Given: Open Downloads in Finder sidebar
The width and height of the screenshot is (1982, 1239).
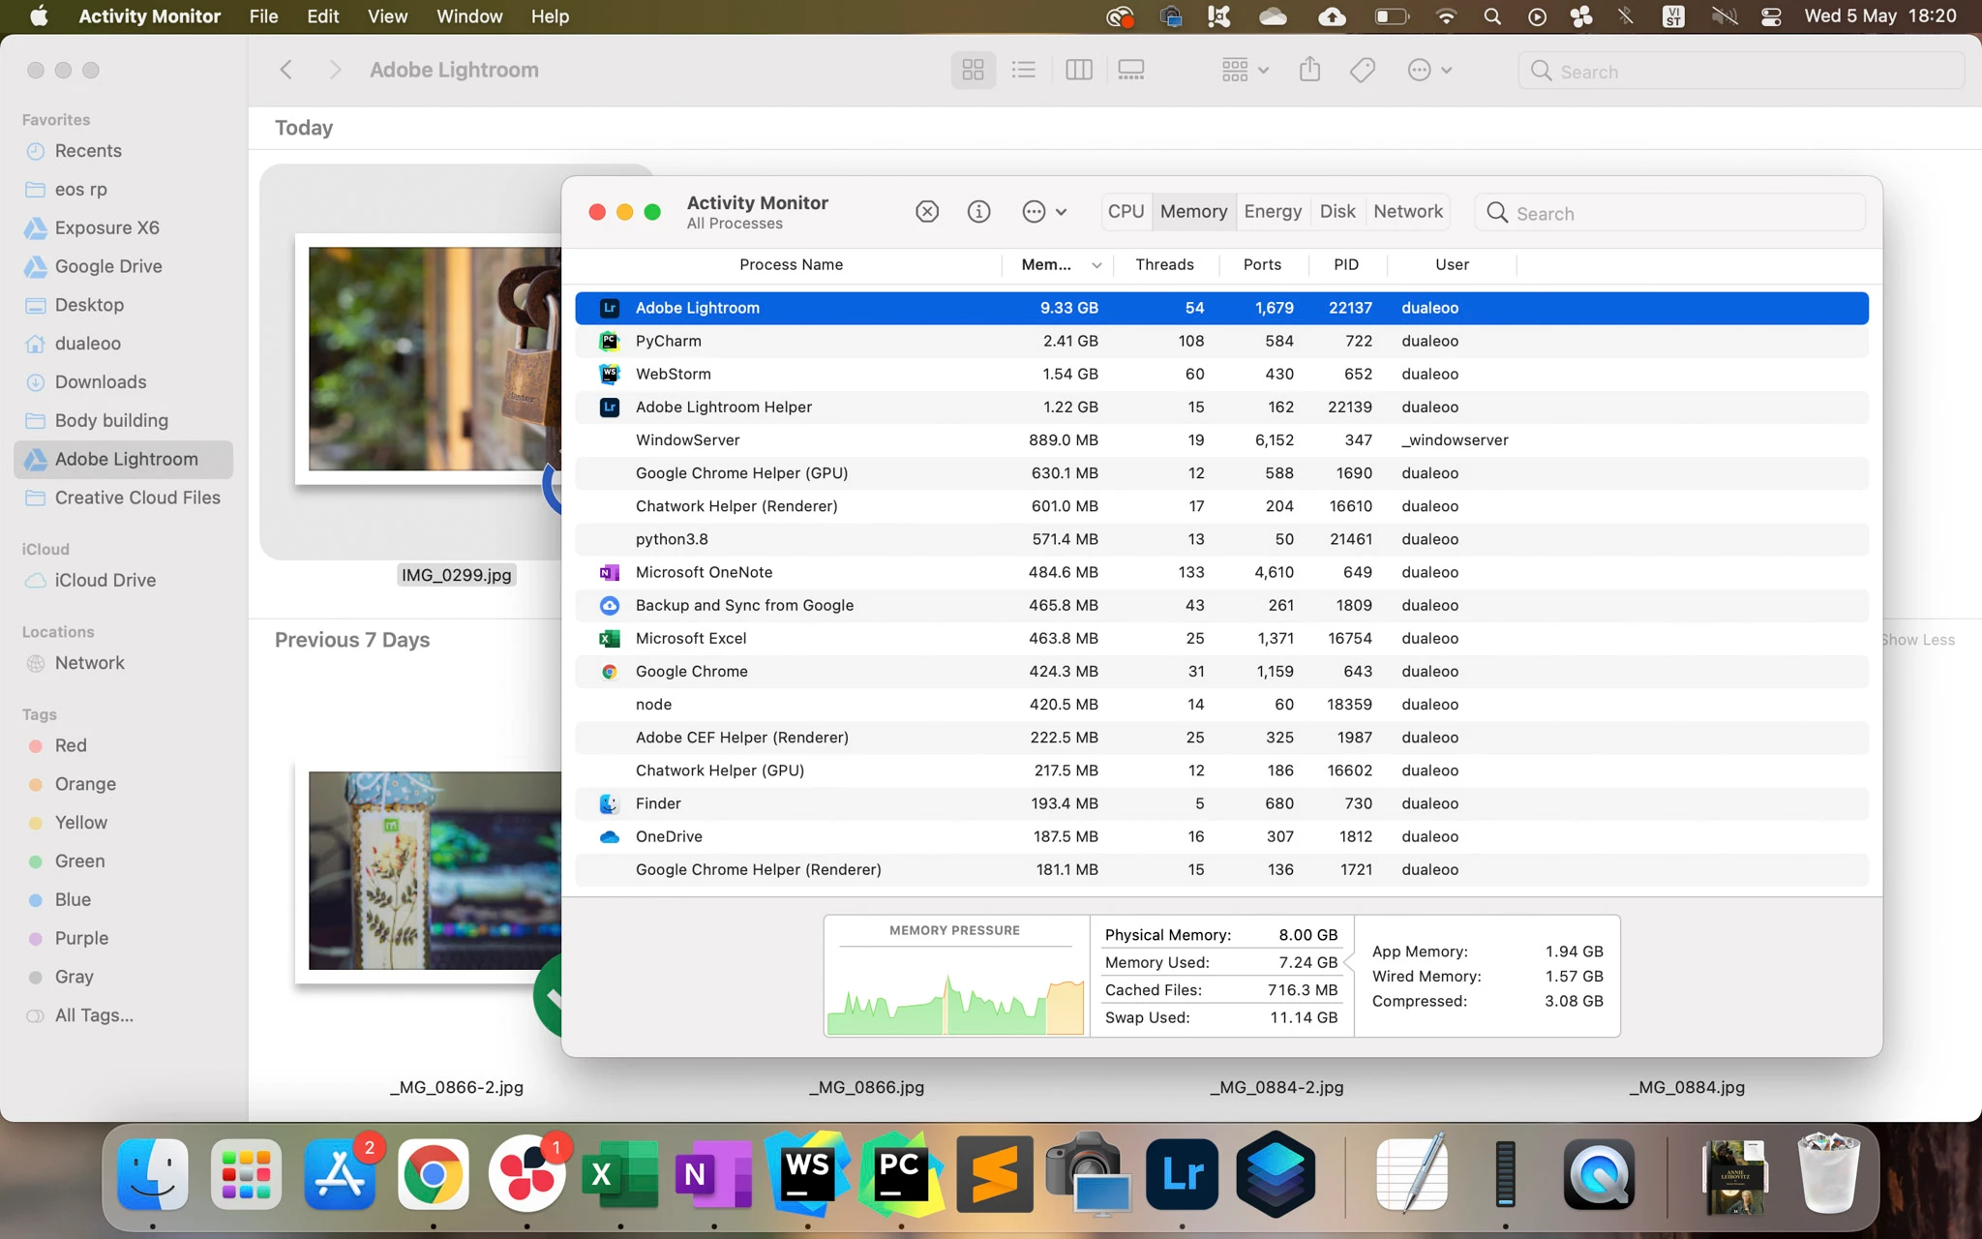Looking at the screenshot, I should click(x=101, y=381).
